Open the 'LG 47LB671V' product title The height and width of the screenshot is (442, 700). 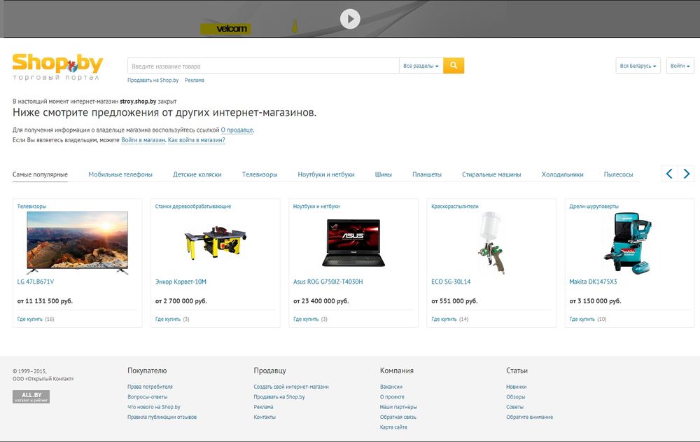[x=36, y=282]
